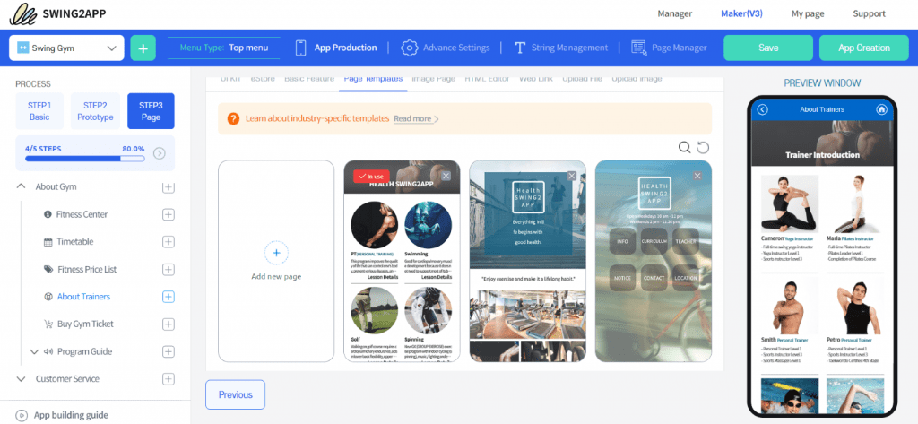Open Page Manager
The width and height of the screenshot is (918, 424).
[669, 48]
